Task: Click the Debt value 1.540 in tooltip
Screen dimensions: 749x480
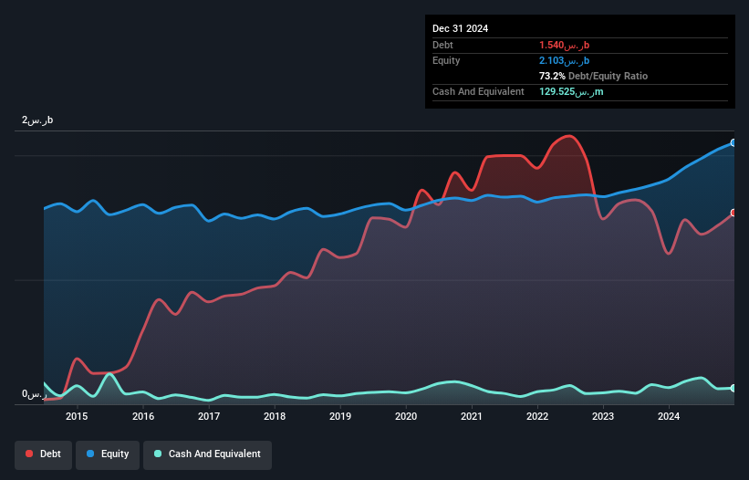Action: tap(564, 45)
